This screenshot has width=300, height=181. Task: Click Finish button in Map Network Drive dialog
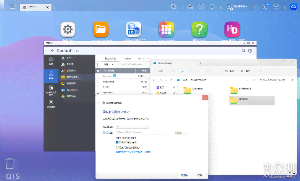click(x=184, y=175)
